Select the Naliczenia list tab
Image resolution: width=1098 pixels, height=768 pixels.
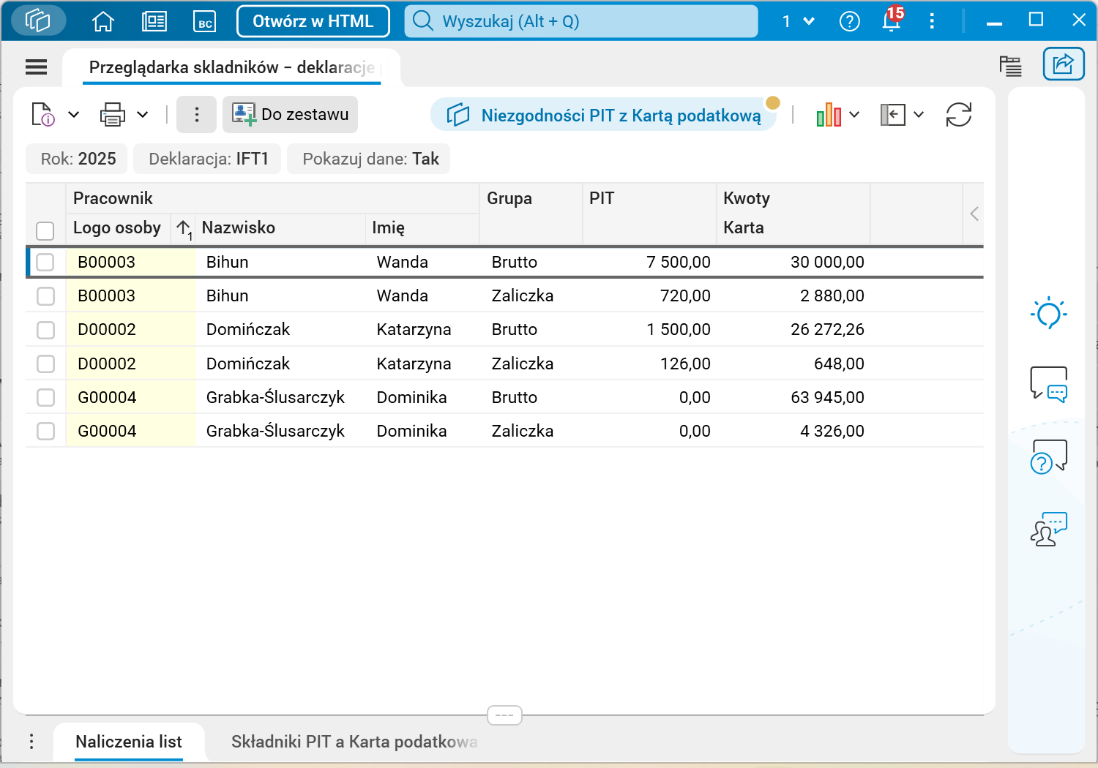coord(129,742)
